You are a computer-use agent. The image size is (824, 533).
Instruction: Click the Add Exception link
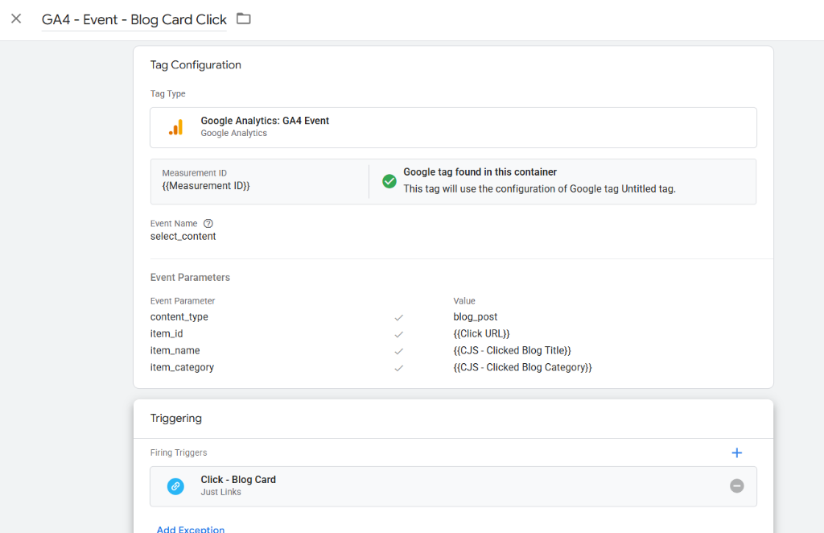(x=190, y=529)
